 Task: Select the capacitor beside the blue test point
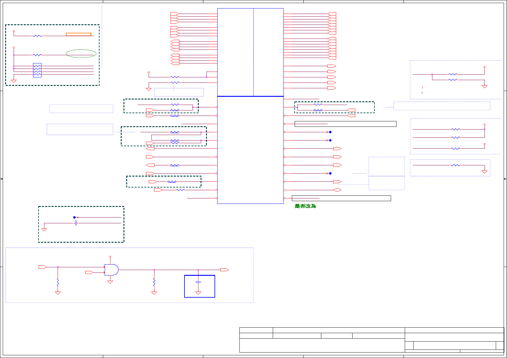[x=76, y=223]
